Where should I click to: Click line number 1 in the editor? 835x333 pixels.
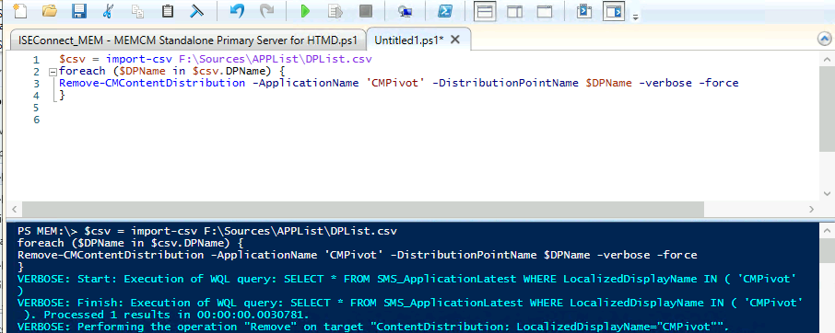pyautogui.click(x=36, y=60)
